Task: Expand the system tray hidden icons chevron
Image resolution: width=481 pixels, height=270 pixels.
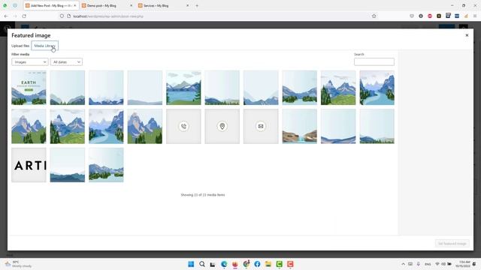Action: pos(403,264)
